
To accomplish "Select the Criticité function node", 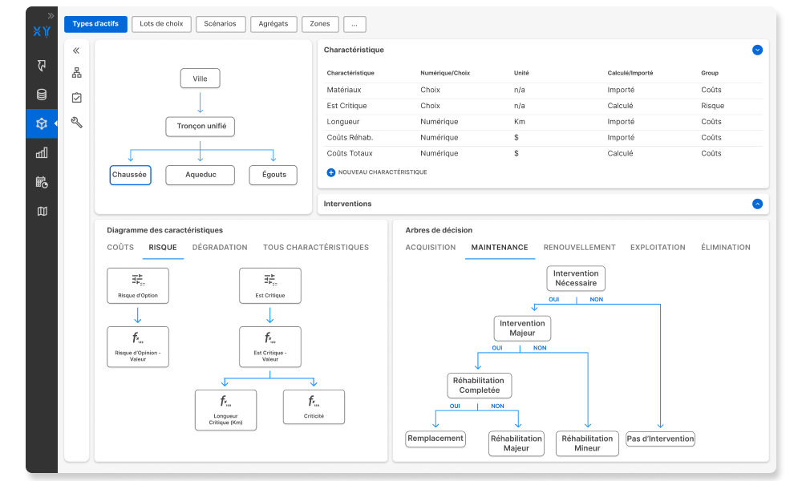I will (314, 407).
